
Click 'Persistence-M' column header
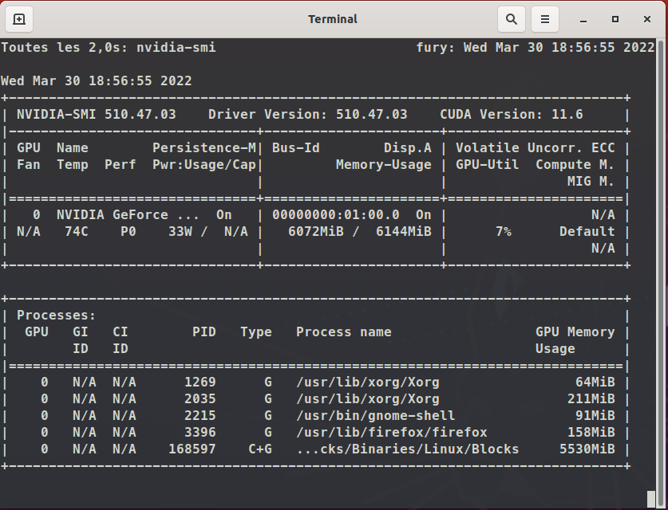204,147
